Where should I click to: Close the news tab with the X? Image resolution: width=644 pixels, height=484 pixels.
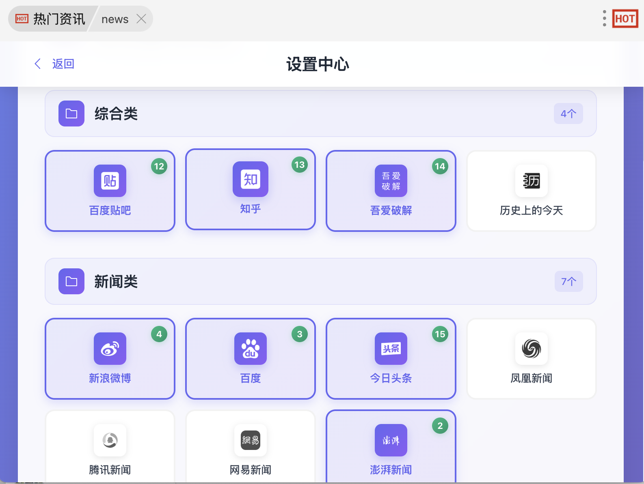pyautogui.click(x=141, y=19)
